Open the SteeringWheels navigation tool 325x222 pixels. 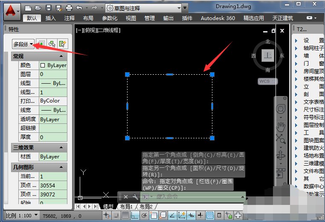click(281, 109)
